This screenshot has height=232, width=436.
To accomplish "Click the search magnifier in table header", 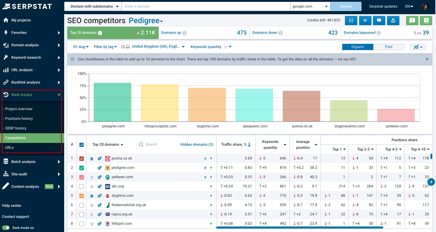I will tap(141, 145).
